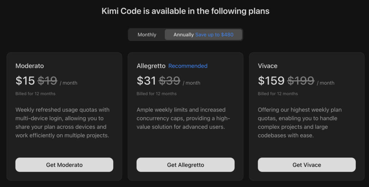Hit the Get Vivace button
Viewport: 369px width, 187px height.
(x=307, y=165)
